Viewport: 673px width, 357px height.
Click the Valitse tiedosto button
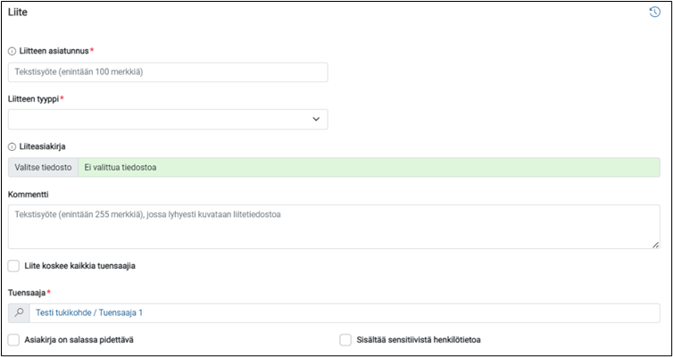(x=44, y=168)
